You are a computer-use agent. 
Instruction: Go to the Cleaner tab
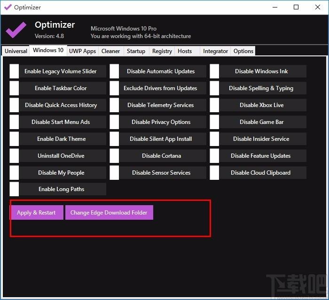pos(110,51)
